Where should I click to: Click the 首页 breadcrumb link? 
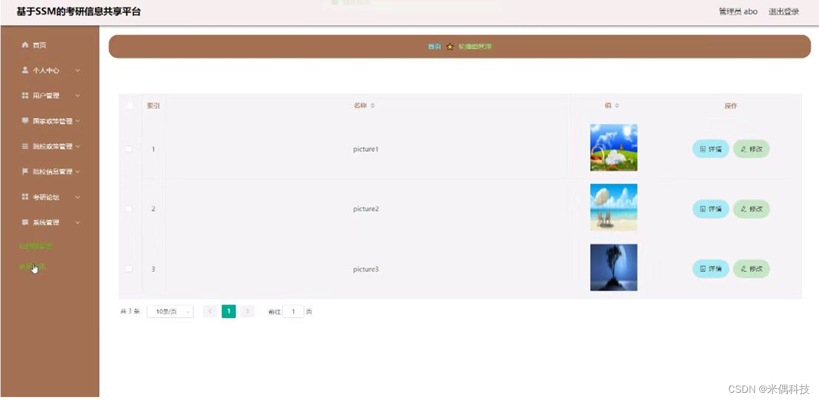435,47
